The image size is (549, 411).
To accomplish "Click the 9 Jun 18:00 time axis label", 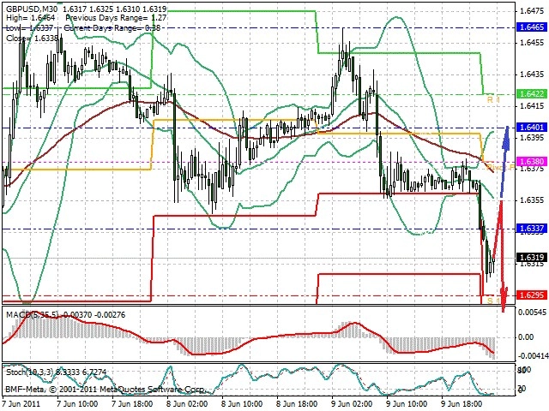I will click(462, 403).
